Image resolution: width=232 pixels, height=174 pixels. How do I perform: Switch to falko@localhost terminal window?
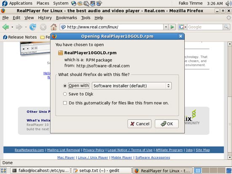[x=40, y=171]
